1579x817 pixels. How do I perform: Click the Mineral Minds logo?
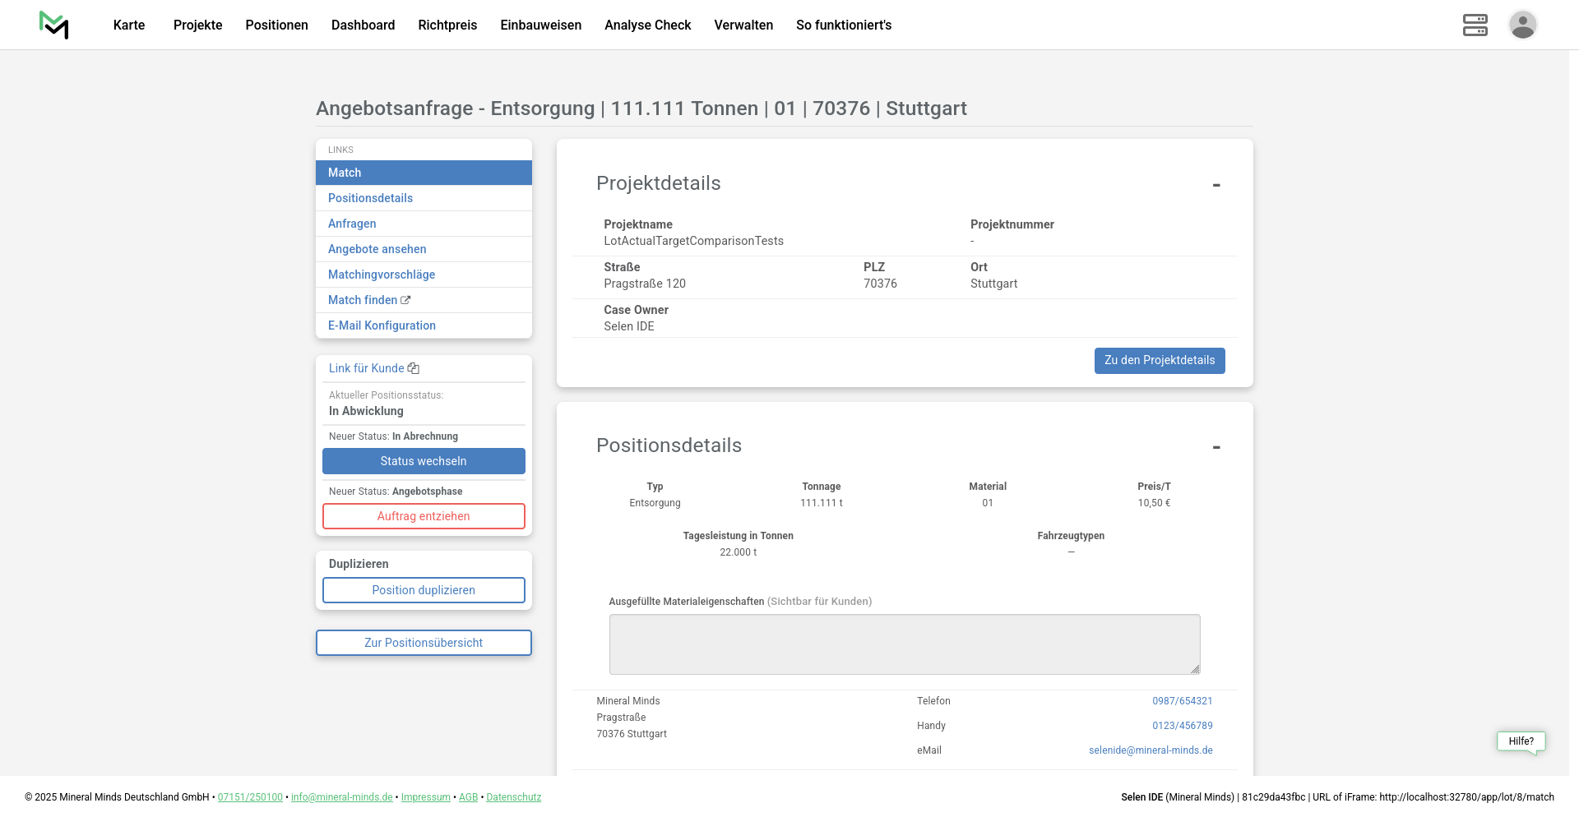click(x=54, y=25)
